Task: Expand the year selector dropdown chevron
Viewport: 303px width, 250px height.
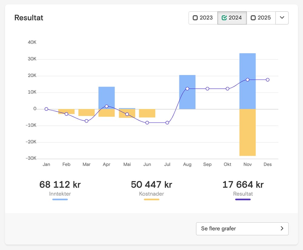Action: [x=282, y=18]
